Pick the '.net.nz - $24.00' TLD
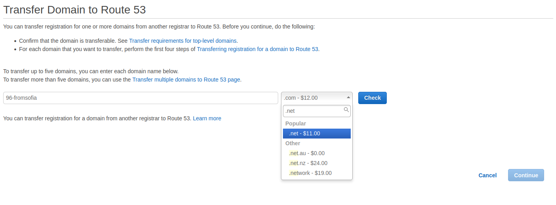Screen dimensions: 556x205 pos(308,163)
